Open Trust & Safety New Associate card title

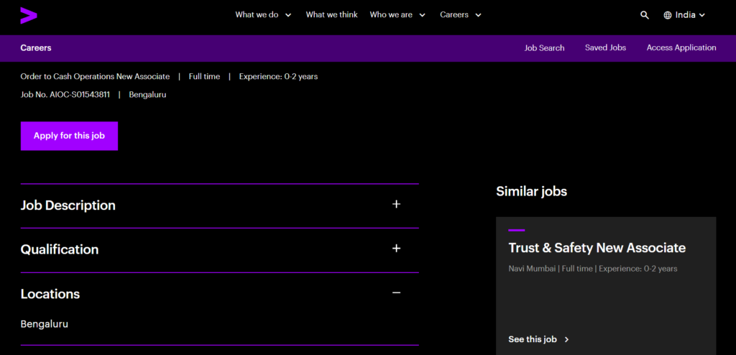[597, 248]
